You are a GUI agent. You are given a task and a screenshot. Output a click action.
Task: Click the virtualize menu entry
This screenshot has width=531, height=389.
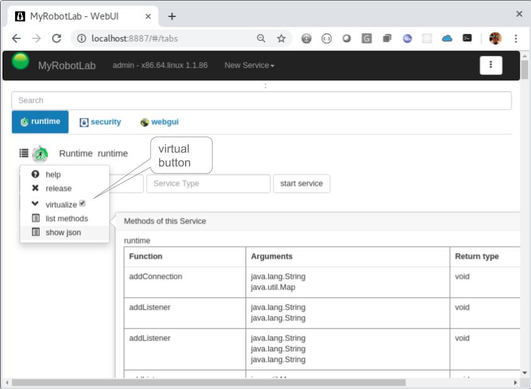point(61,205)
